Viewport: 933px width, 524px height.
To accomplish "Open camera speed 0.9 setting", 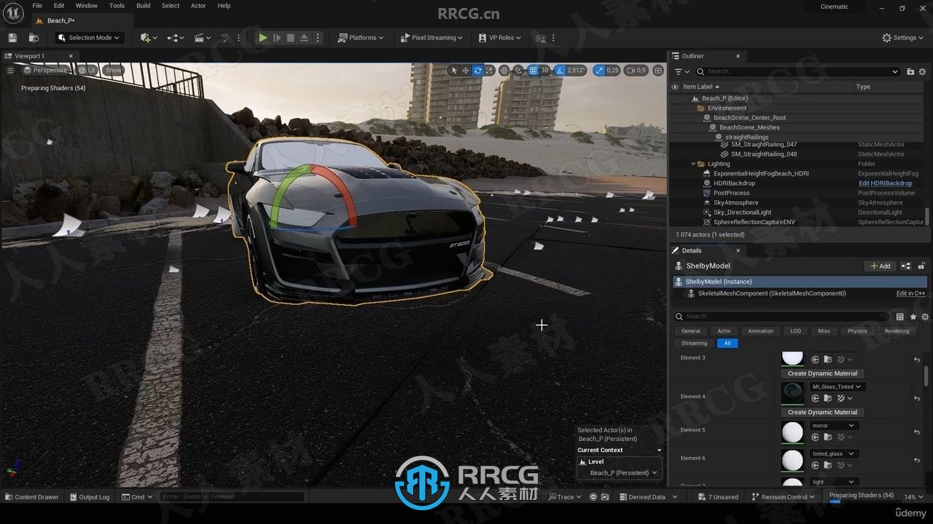I will (636, 71).
